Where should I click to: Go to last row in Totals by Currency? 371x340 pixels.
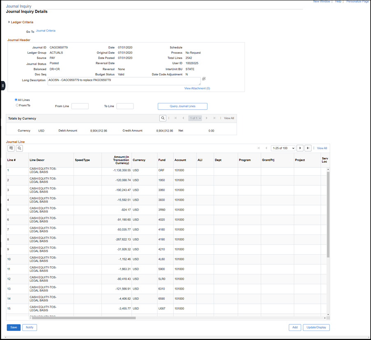[x=214, y=118]
